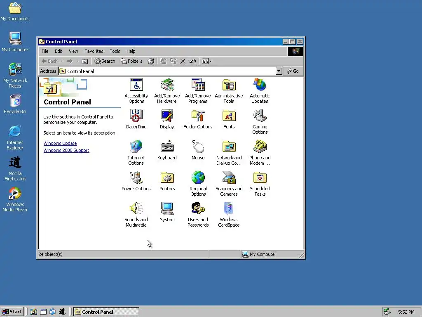Screen dimensions: 422x317
Task: Click the Delete toolbar icon
Action: (x=183, y=61)
